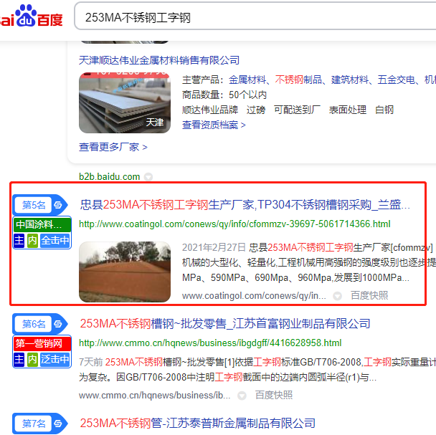The height and width of the screenshot is (435, 436).
Task: Click the Baidu logo
Action: click(31, 16)
